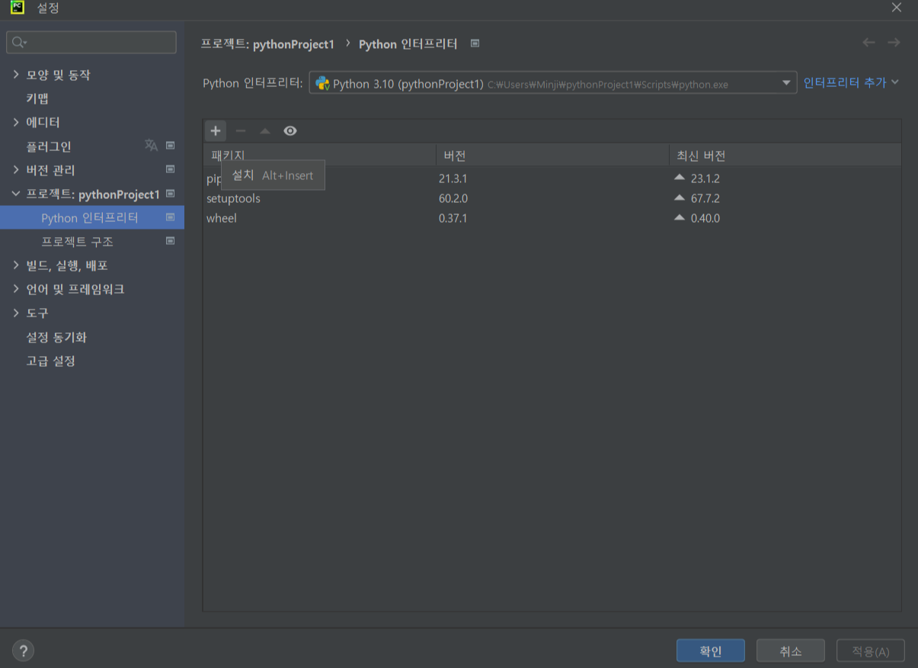This screenshot has width=918, height=668.
Task: Collapse the 프로젝트: pythonProject1 section
Action: 16,194
